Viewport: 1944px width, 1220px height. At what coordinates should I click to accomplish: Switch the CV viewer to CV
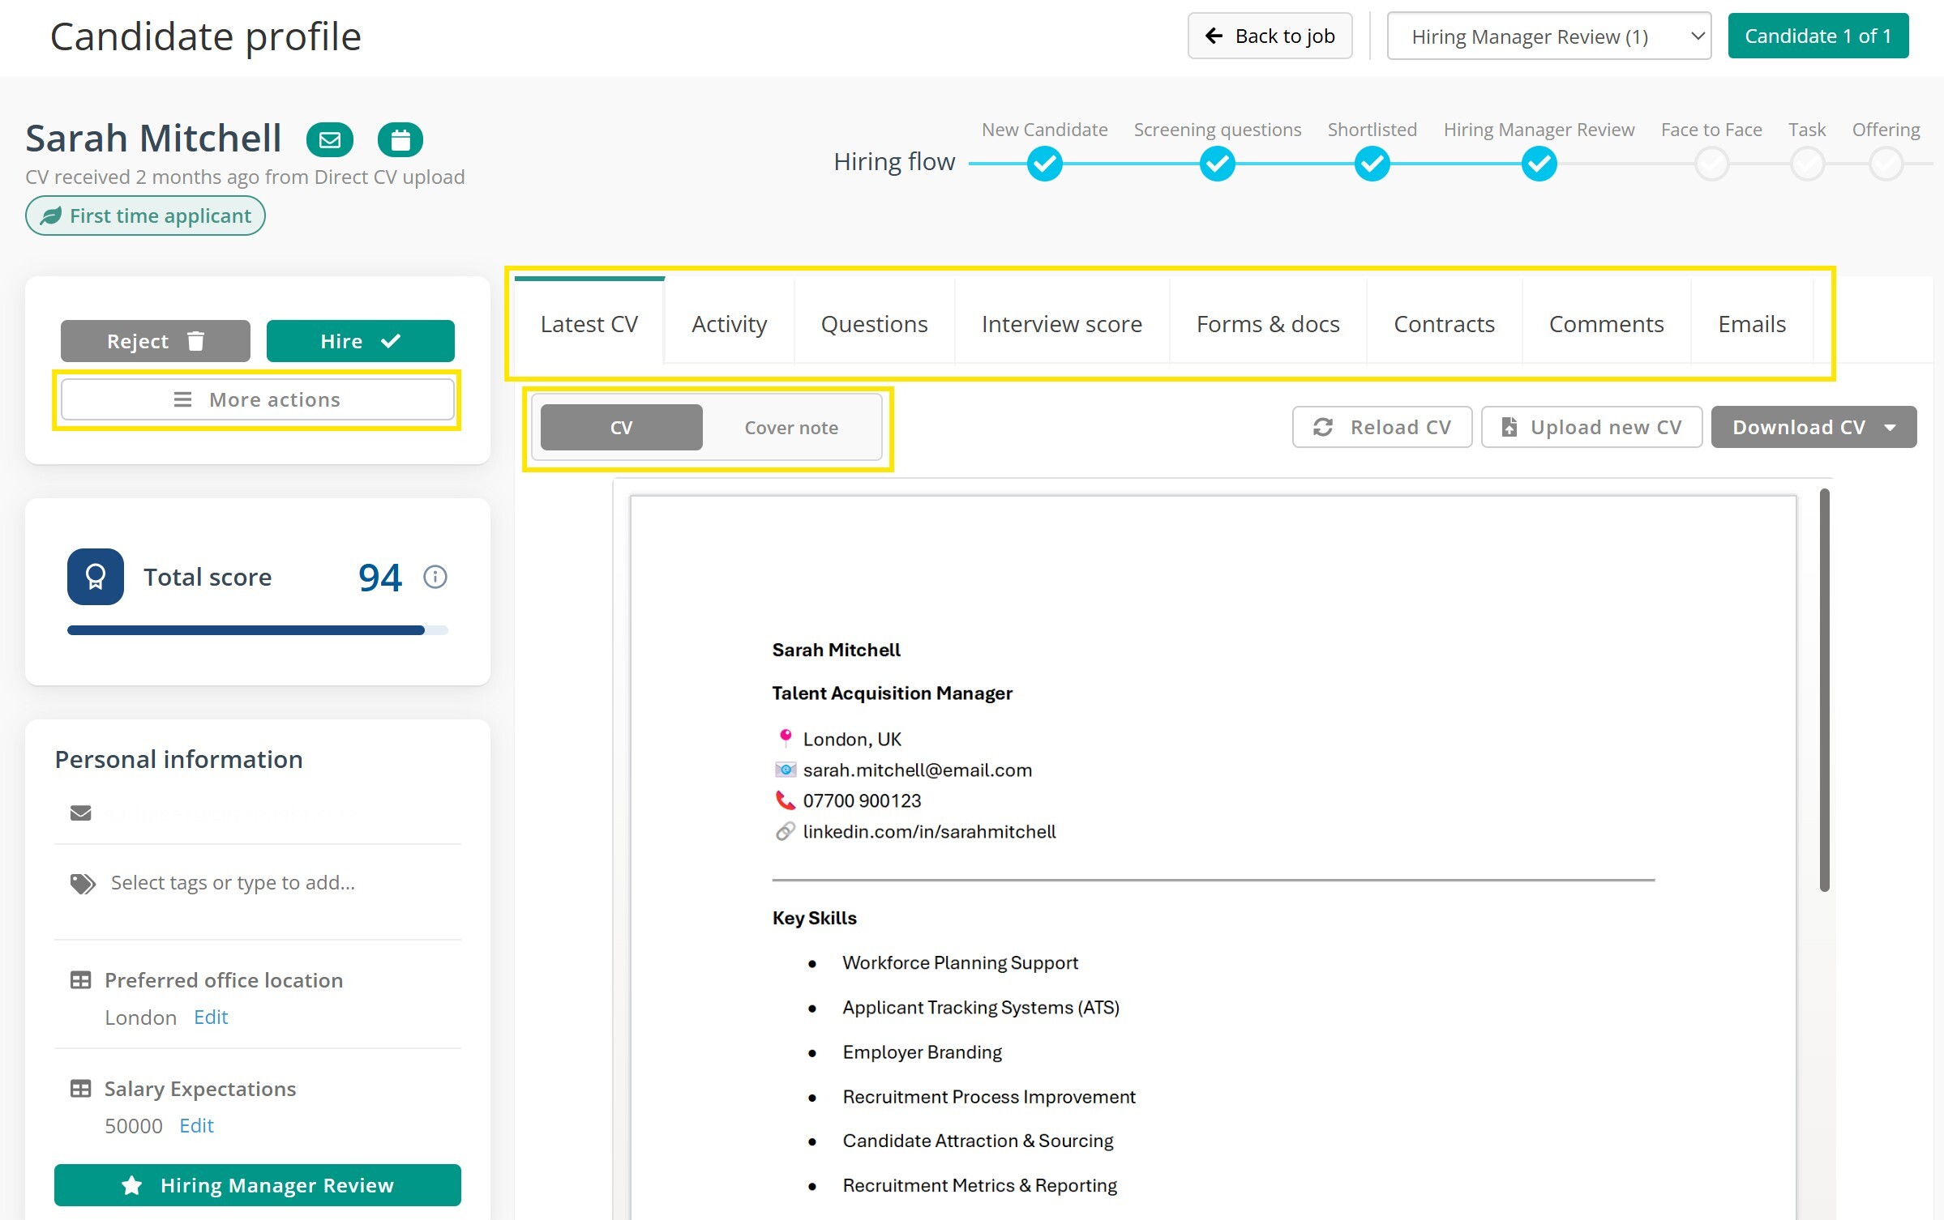pos(622,428)
